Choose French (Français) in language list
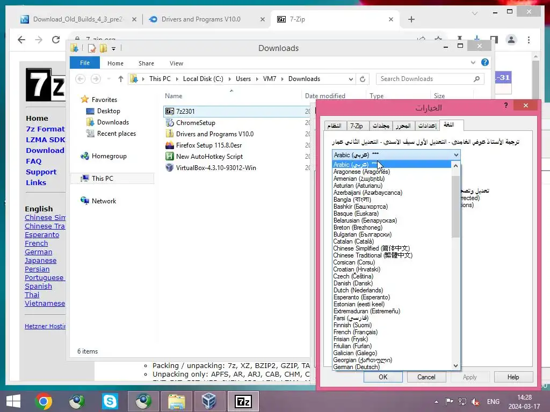Viewport: 550px width, 412px height. click(x=356, y=332)
